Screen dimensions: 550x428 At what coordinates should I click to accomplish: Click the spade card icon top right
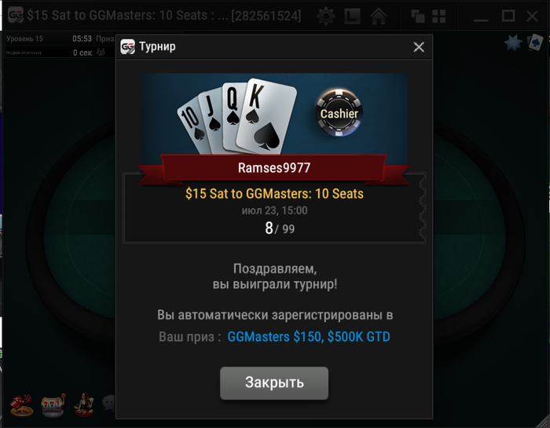pos(535,42)
